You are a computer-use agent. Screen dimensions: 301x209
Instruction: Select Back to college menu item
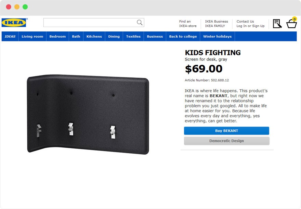coord(183,37)
